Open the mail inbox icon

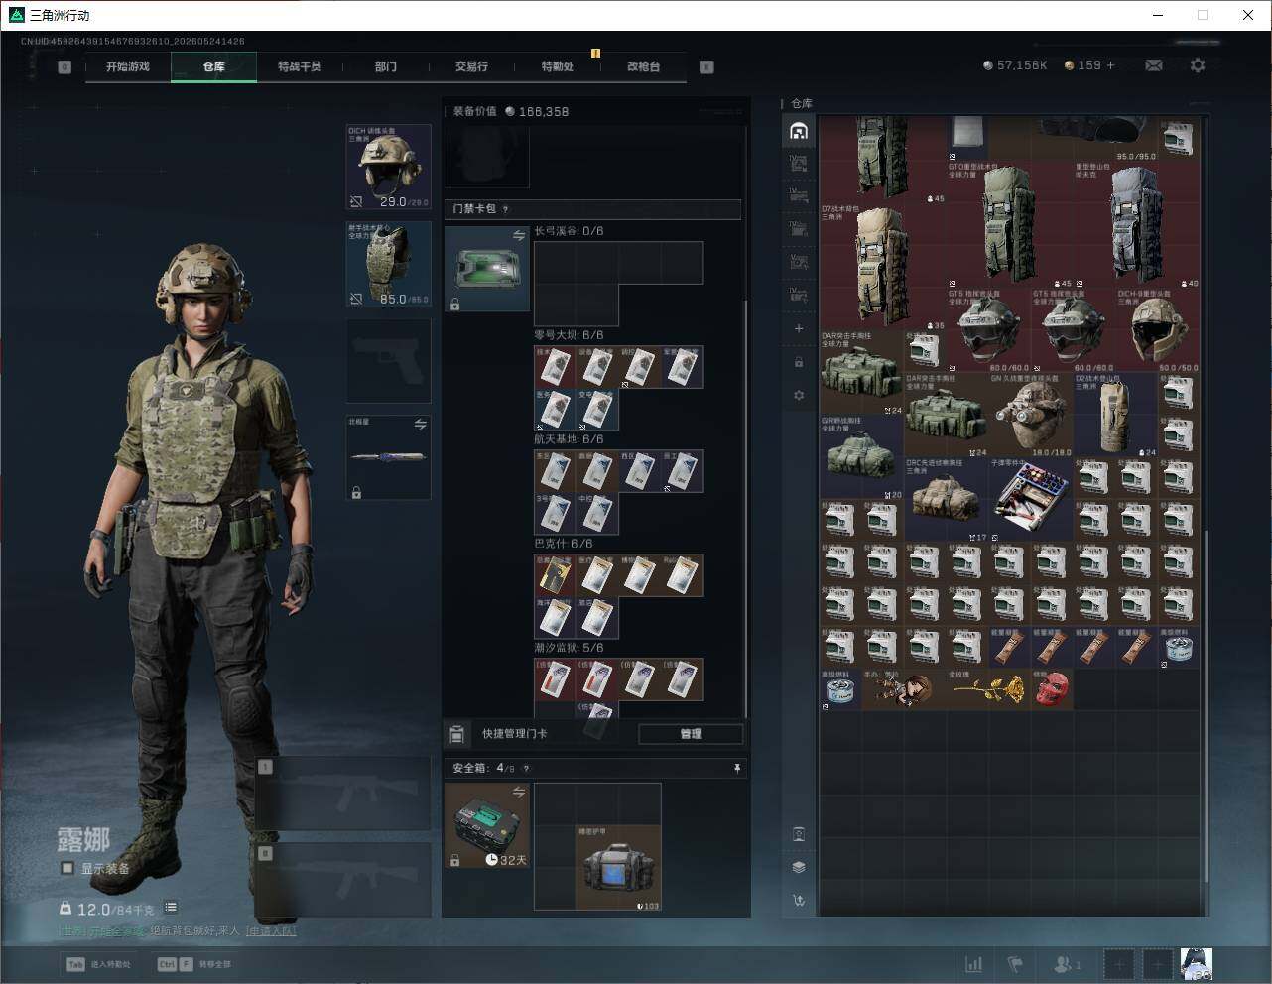[x=1154, y=65]
